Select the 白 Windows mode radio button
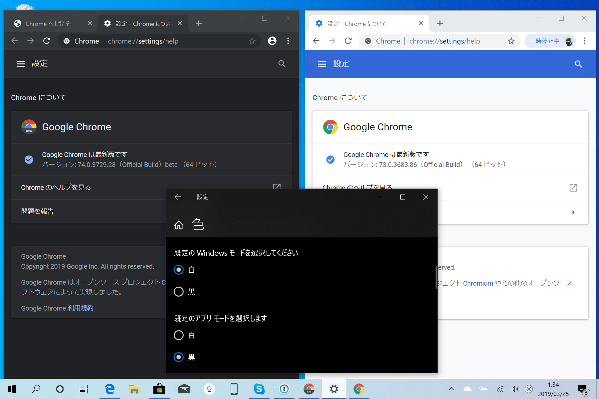The width and height of the screenshot is (599, 399). (x=179, y=270)
